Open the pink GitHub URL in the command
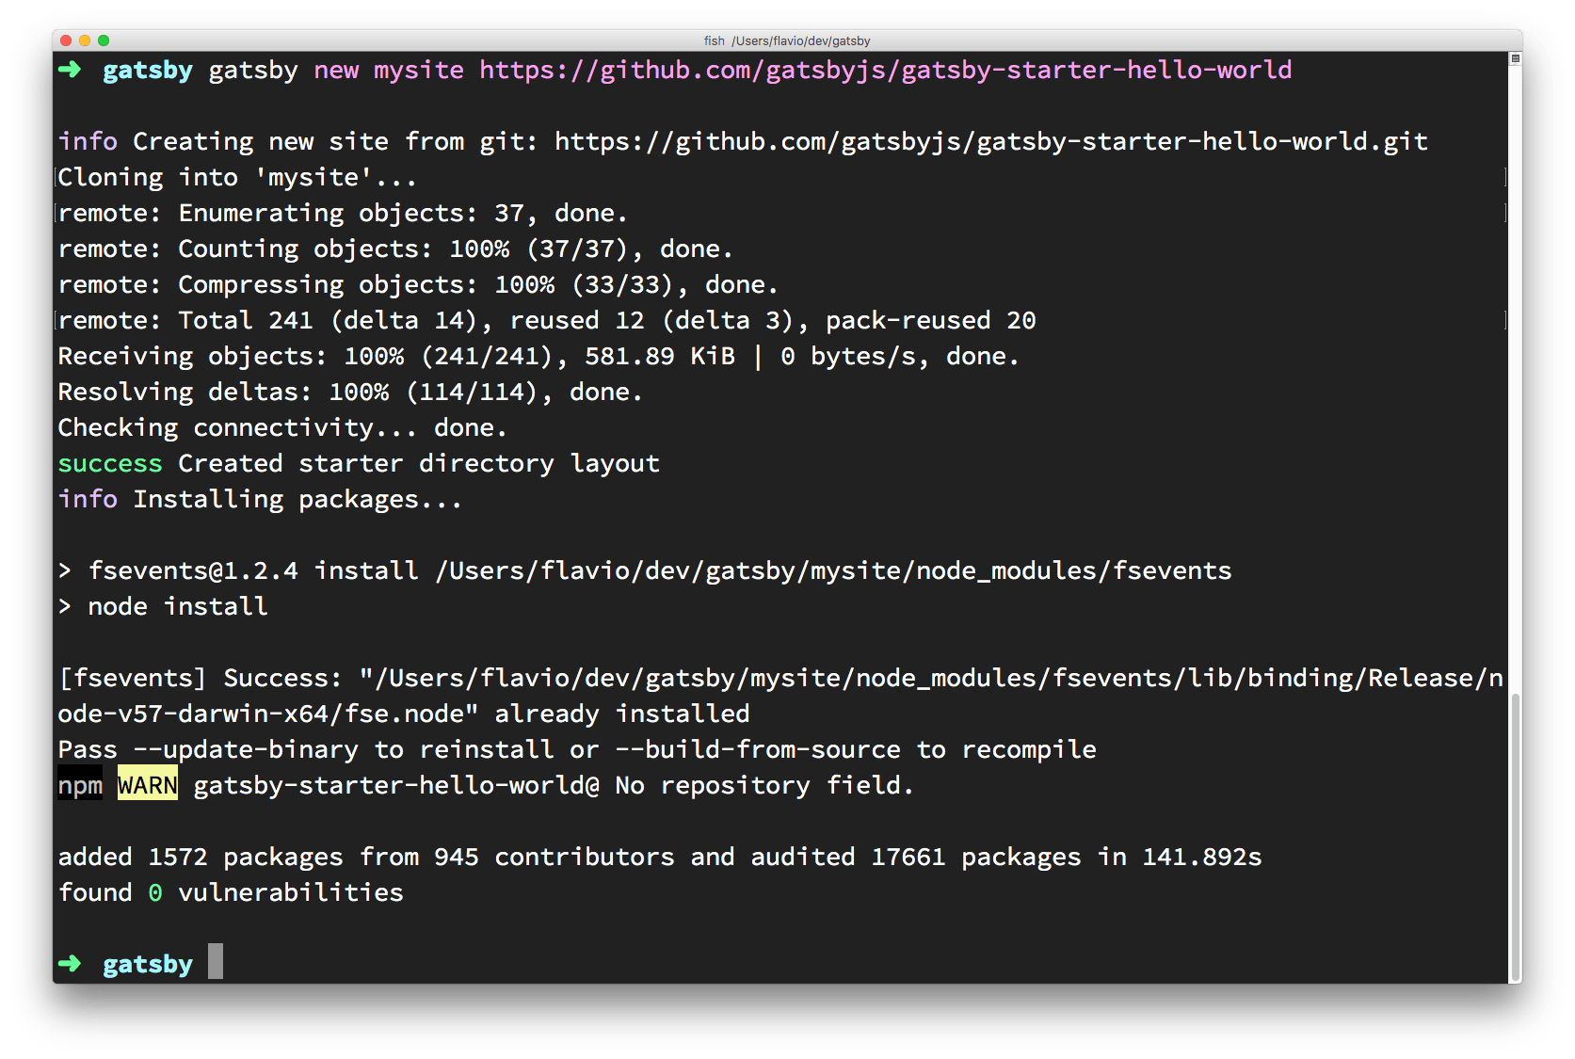Screen dimensions: 1575x1059 (x=885, y=70)
